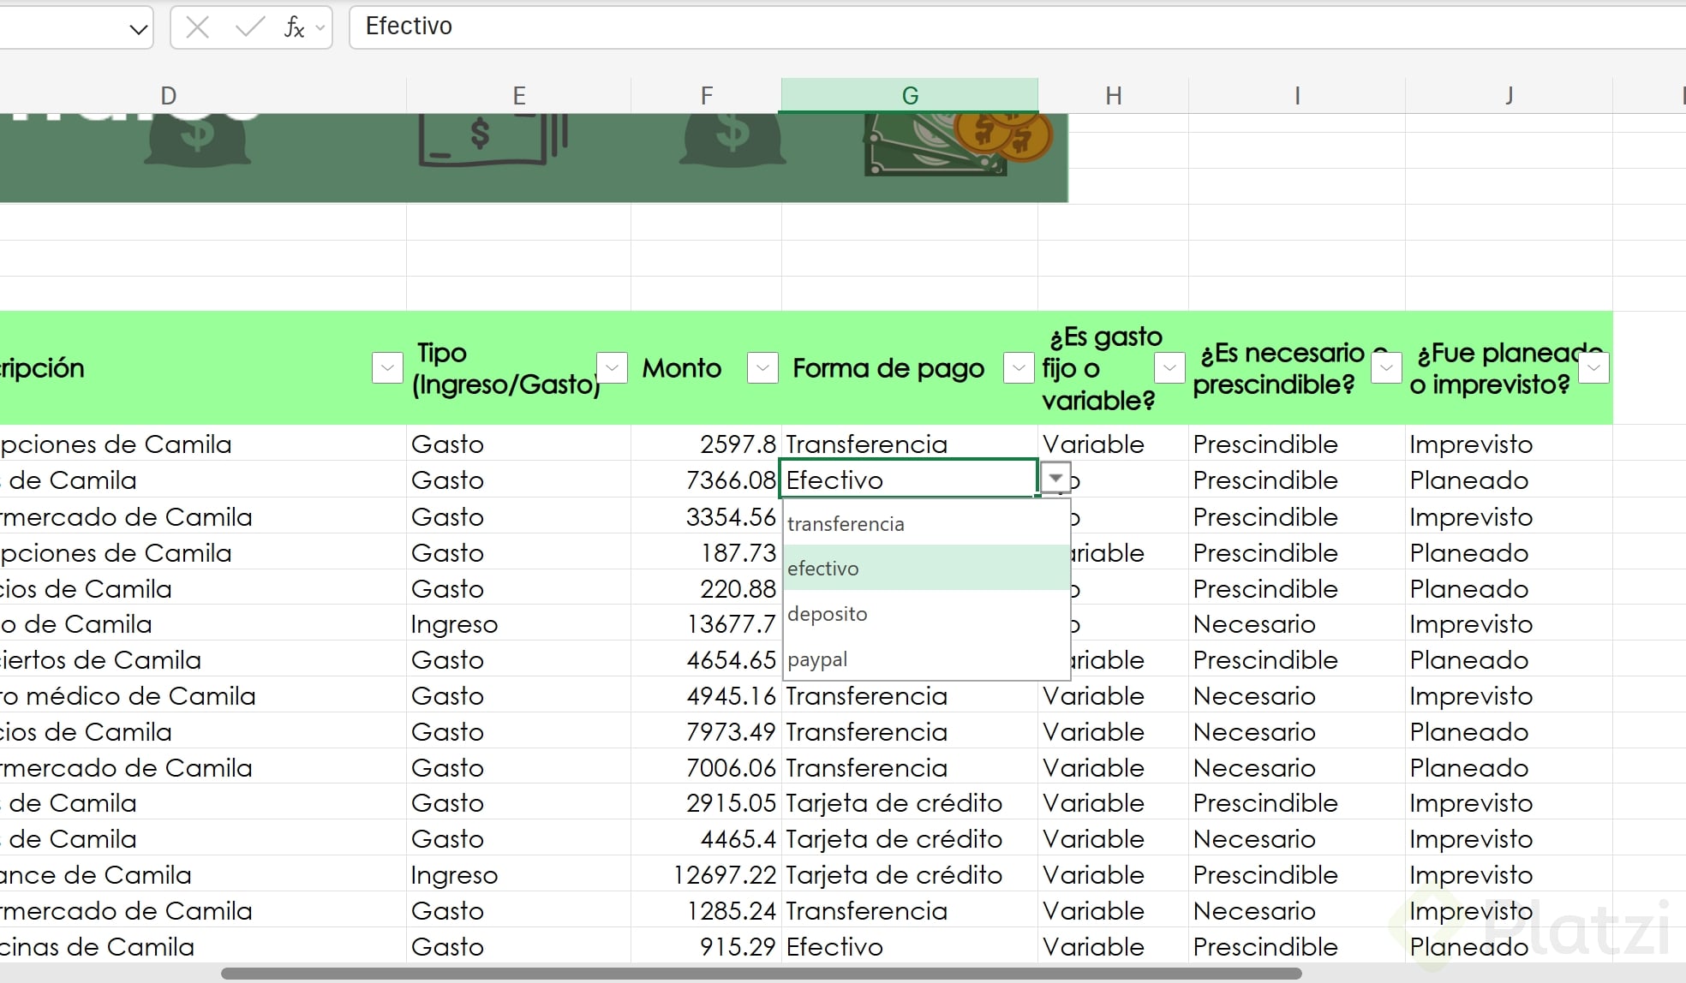The height and width of the screenshot is (983, 1686).
Task: Open the ¿Es gasto fijo o variable? filter
Action: pos(1169,368)
